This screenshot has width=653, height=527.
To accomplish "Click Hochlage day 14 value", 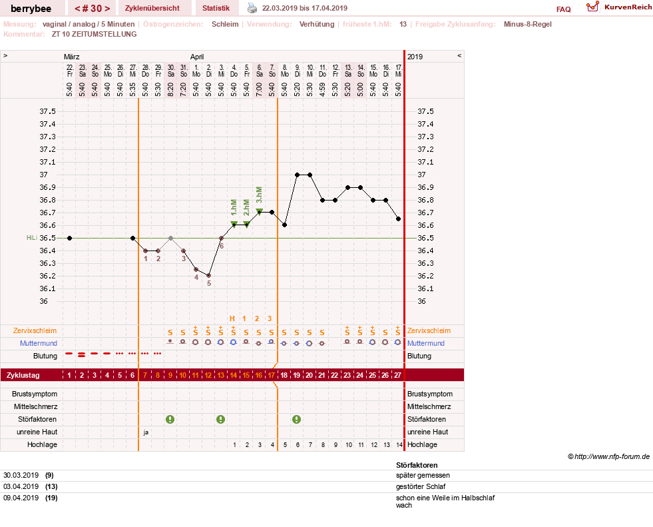I will pyautogui.click(x=399, y=445).
